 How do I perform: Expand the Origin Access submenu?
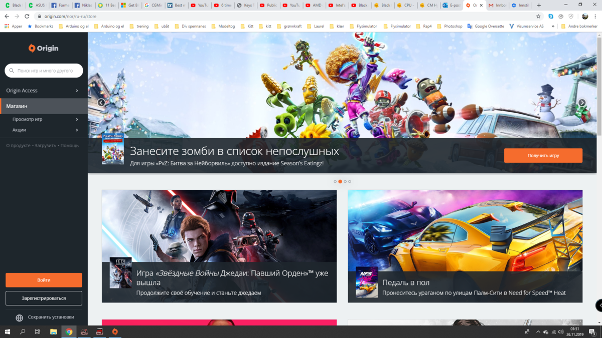point(77,91)
